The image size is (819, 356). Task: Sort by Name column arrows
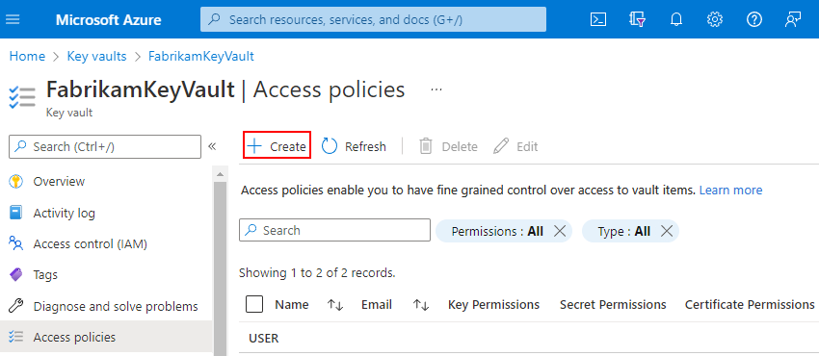(x=334, y=305)
